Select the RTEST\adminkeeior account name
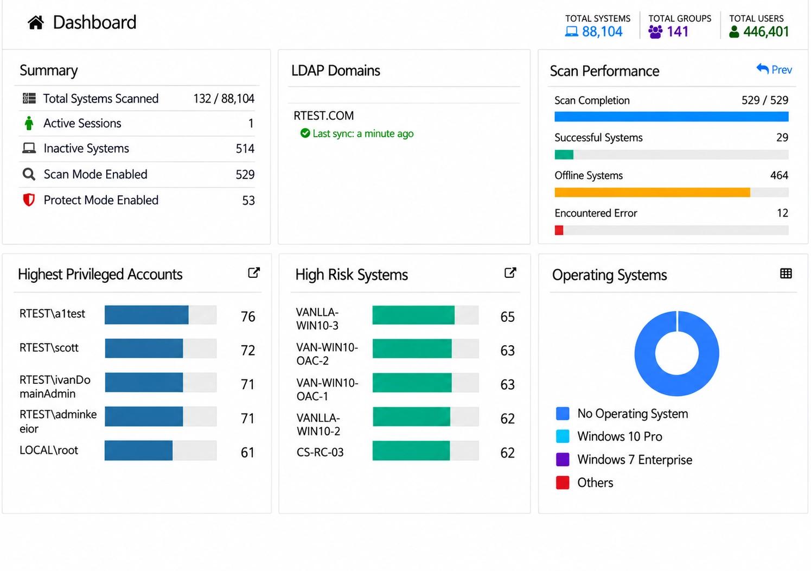Screen dimensions: 811x571 (58, 421)
